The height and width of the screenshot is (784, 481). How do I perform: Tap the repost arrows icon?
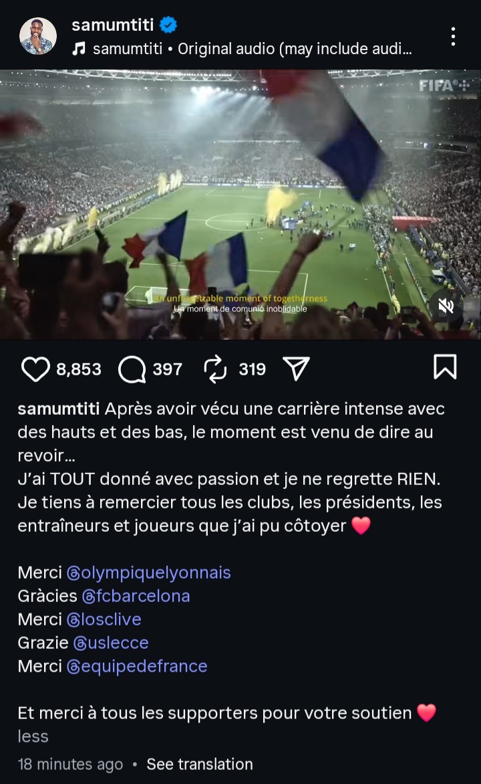tap(215, 369)
